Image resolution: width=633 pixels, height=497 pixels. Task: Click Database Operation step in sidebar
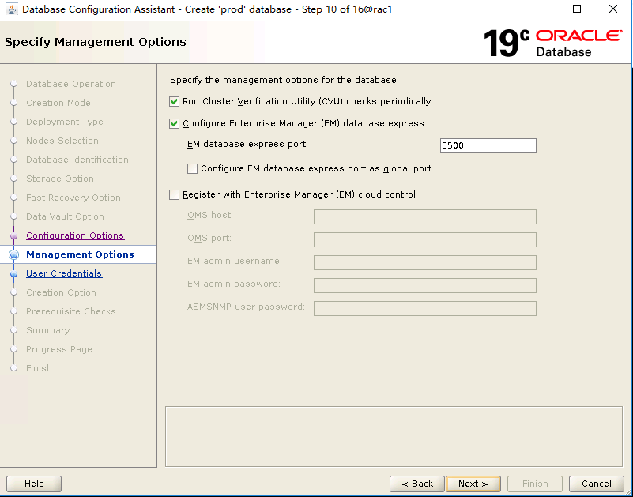(x=70, y=84)
